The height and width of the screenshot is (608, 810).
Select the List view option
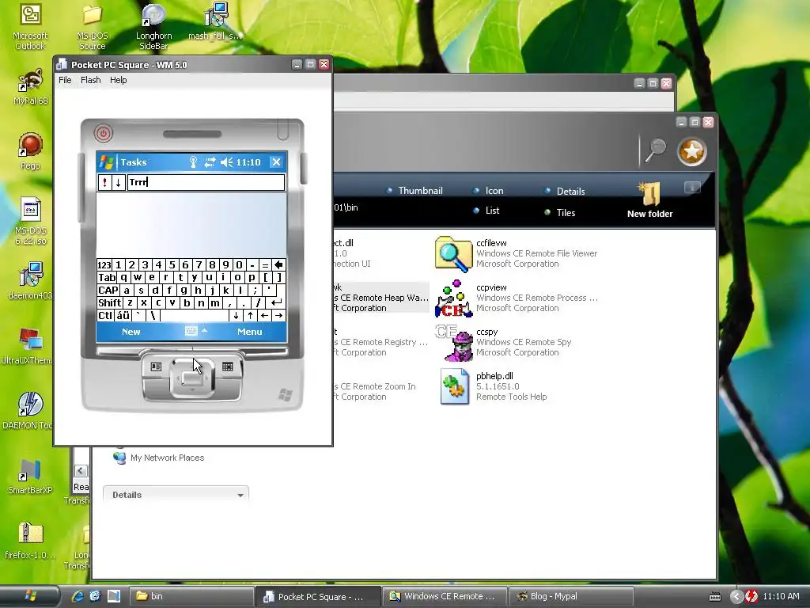(486, 211)
